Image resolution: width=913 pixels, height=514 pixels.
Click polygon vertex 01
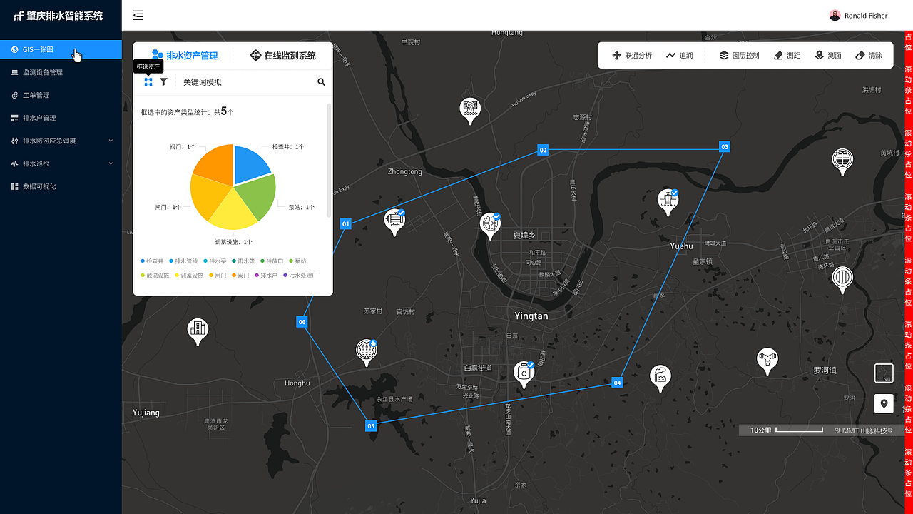coord(345,224)
